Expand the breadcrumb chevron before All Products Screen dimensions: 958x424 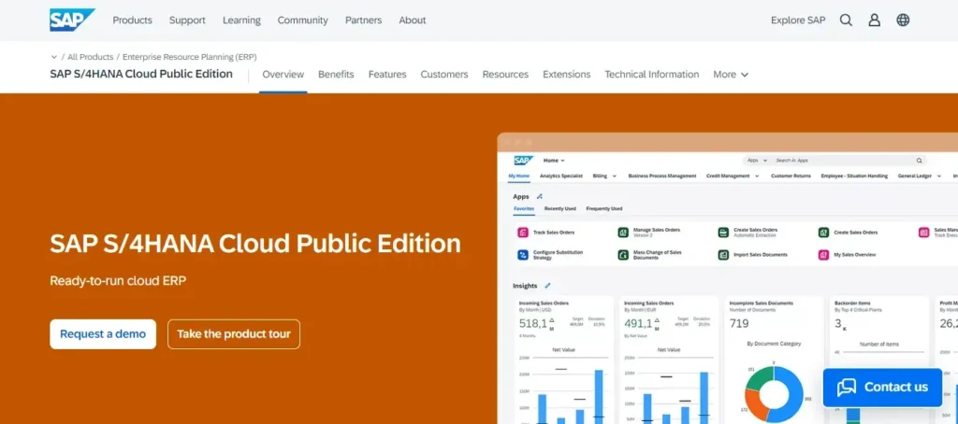coord(53,57)
